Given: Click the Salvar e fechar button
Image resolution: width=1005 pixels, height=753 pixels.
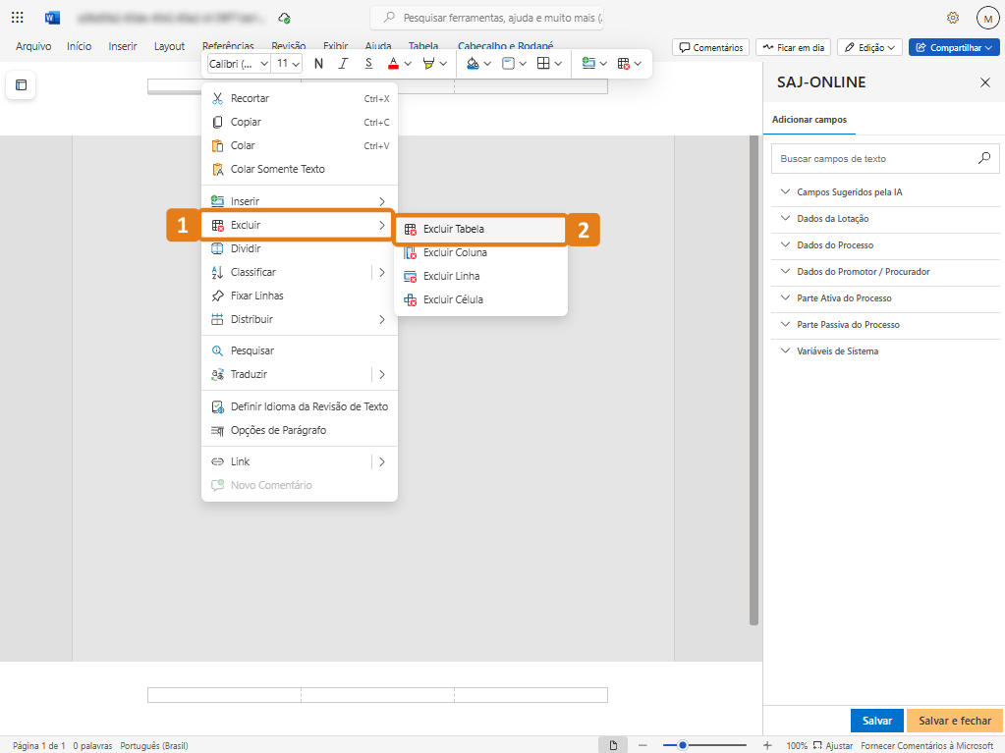Looking at the screenshot, I should [x=955, y=721].
